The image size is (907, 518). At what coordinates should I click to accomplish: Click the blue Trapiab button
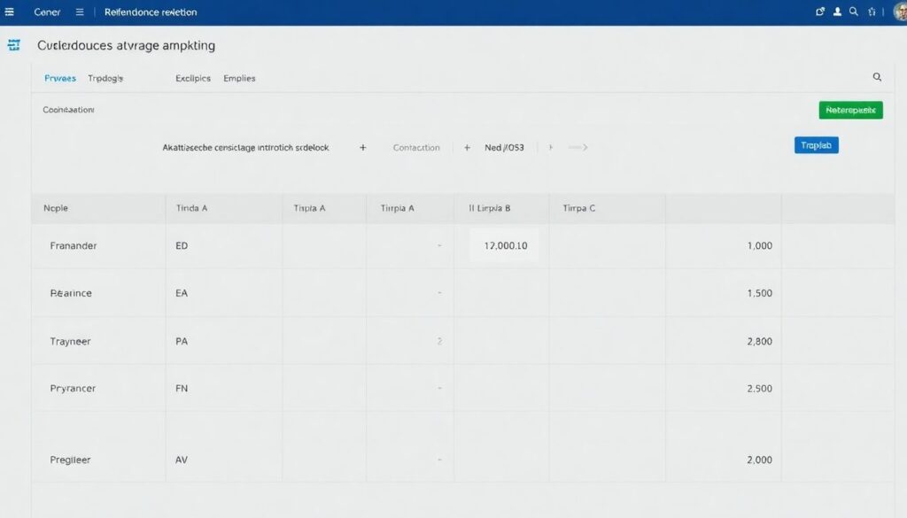[x=816, y=145]
